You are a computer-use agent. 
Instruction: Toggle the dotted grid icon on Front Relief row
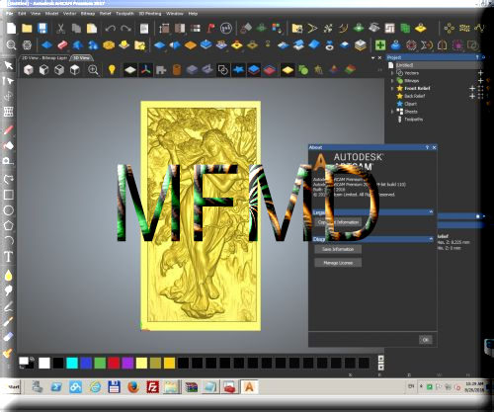pos(480,88)
